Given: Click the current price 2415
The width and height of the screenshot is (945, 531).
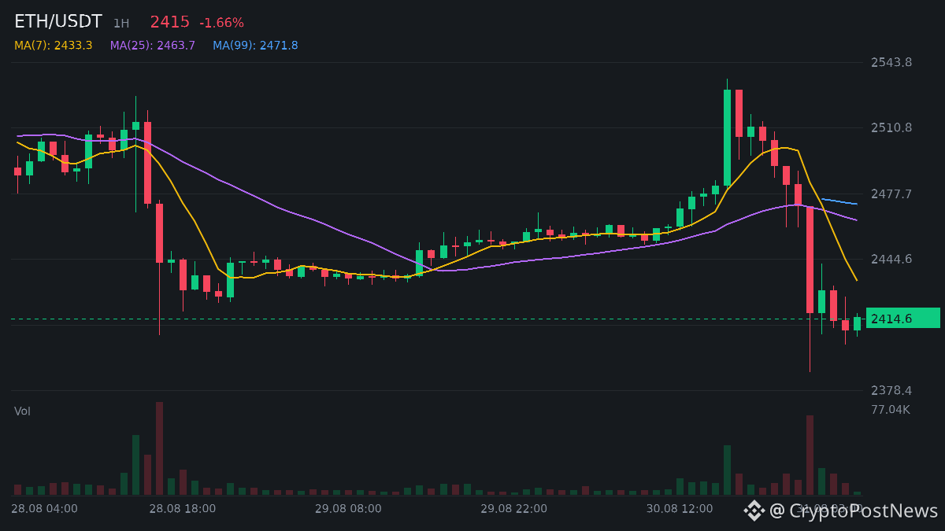Looking at the screenshot, I should pyautogui.click(x=170, y=22).
